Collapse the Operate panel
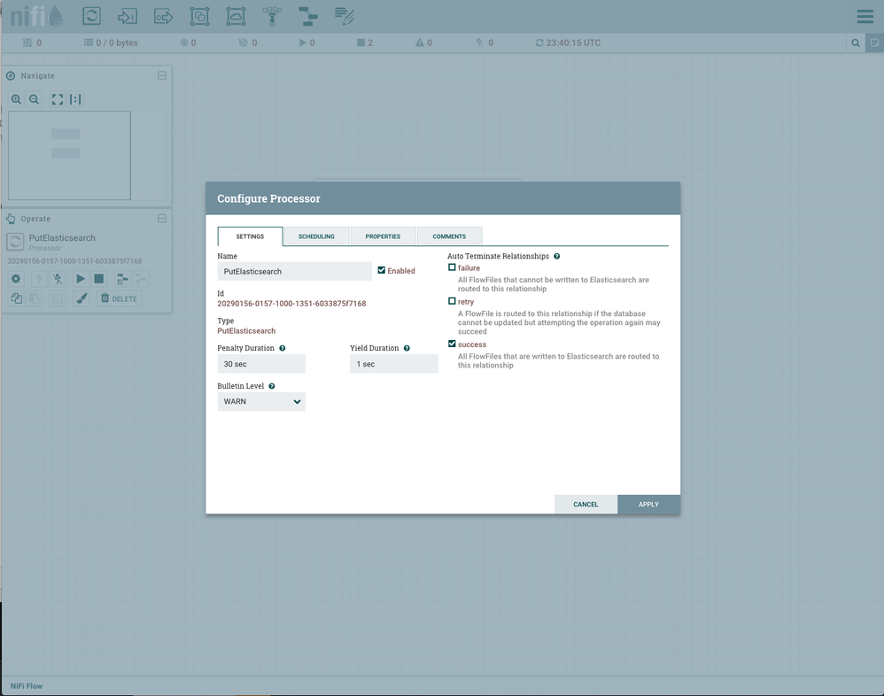Screen dimensions: 884x696 pos(162,219)
